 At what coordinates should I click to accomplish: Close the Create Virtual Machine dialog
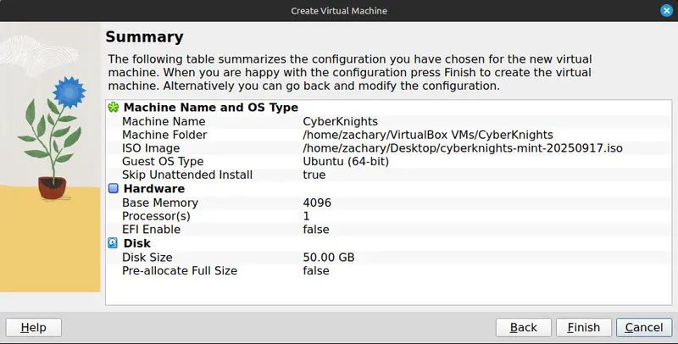pos(667,10)
